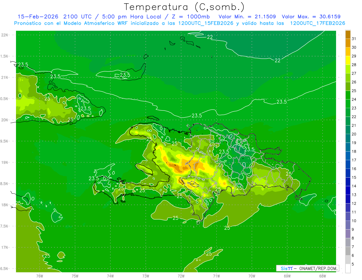Click the "20" color scale label
This screenshot has height=280, width=362.
click(354, 134)
